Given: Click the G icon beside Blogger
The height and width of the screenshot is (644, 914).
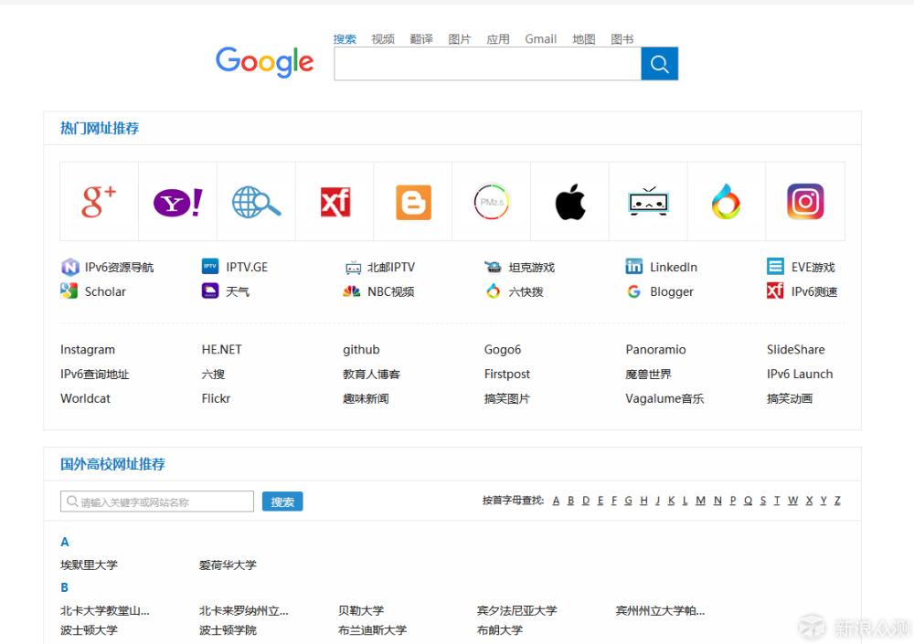Looking at the screenshot, I should click(634, 290).
